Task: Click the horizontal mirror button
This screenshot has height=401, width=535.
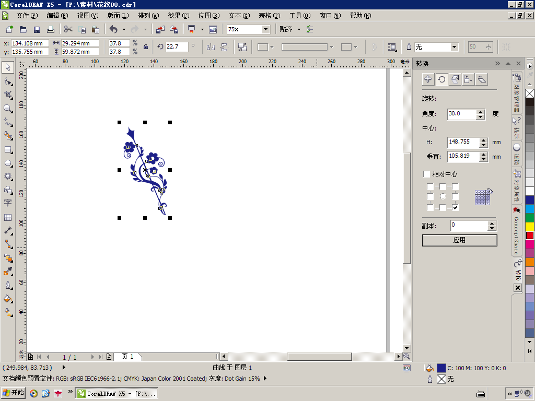Action: [211, 47]
